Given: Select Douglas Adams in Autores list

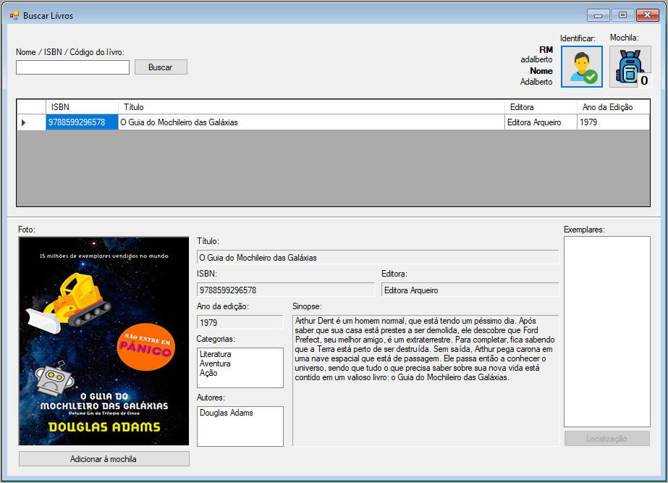Looking at the screenshot, I should click(227, 413).
